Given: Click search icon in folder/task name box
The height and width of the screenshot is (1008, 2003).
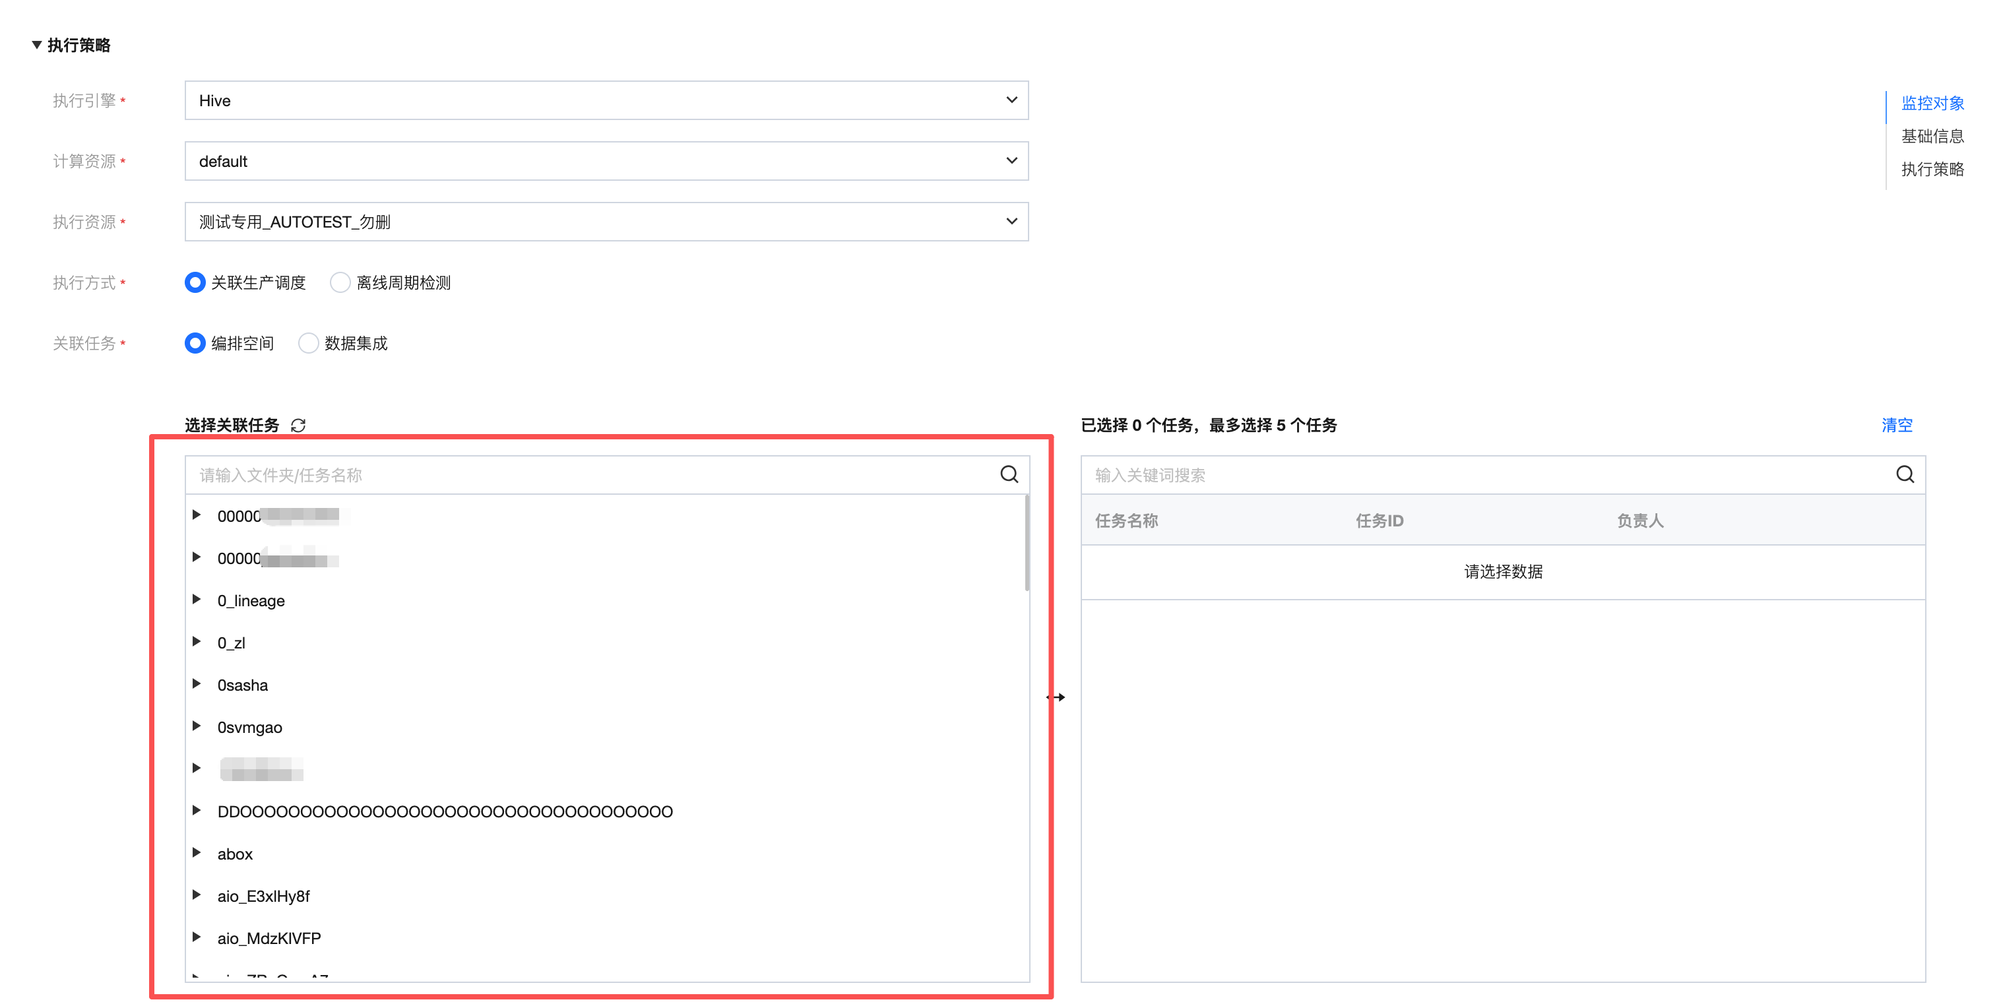Looking at the screenshot, I should coord(1009,474).
